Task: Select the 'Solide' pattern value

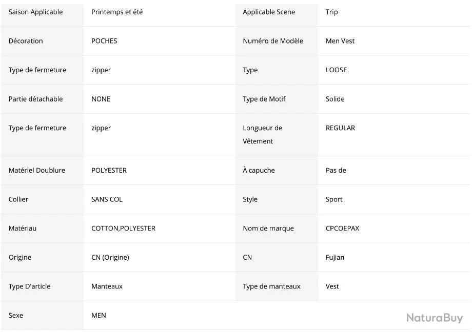Action: (335, 99)
